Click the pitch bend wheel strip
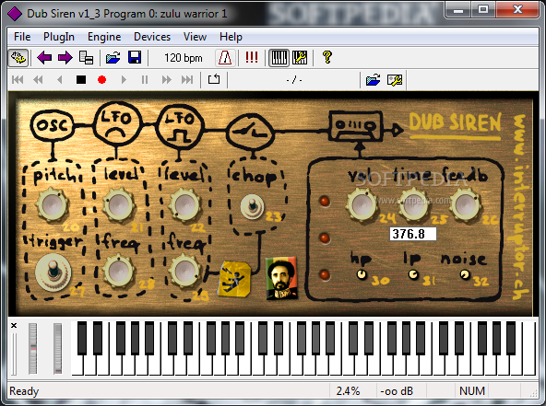The image size is (546, 406). coord(32,349)
